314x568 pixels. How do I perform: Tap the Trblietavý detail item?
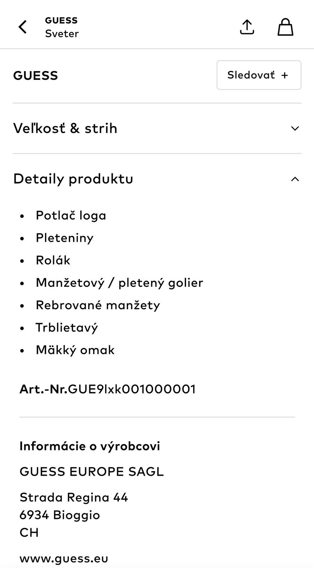67,327
